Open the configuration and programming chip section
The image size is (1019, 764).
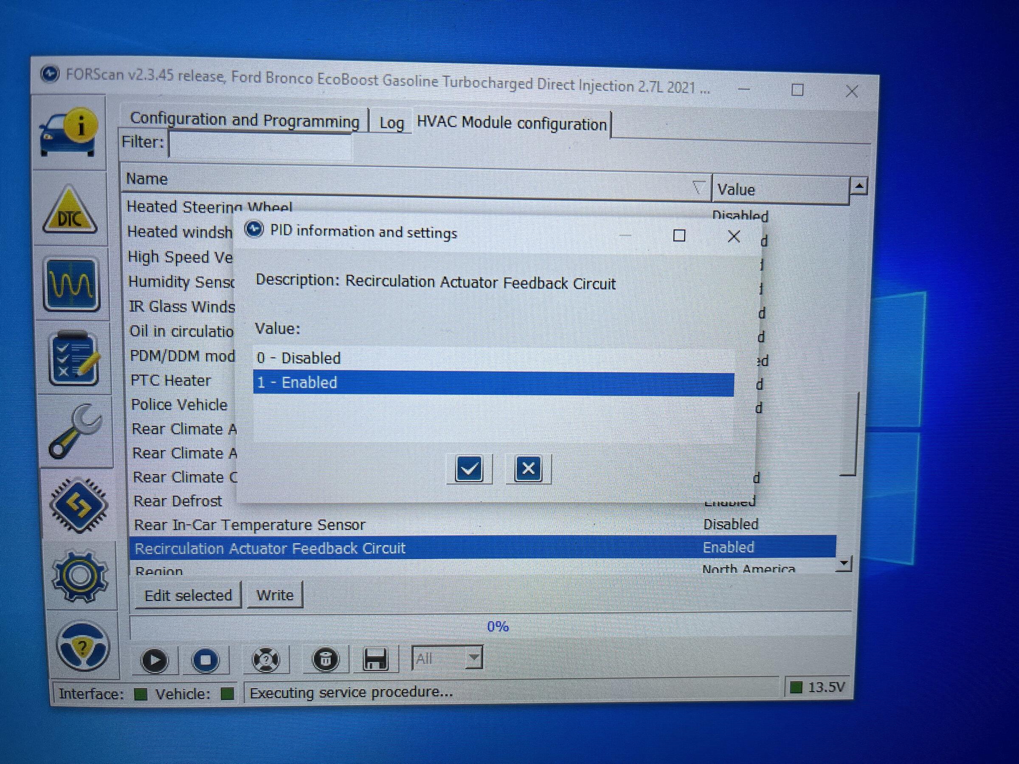tap(78, 506)
